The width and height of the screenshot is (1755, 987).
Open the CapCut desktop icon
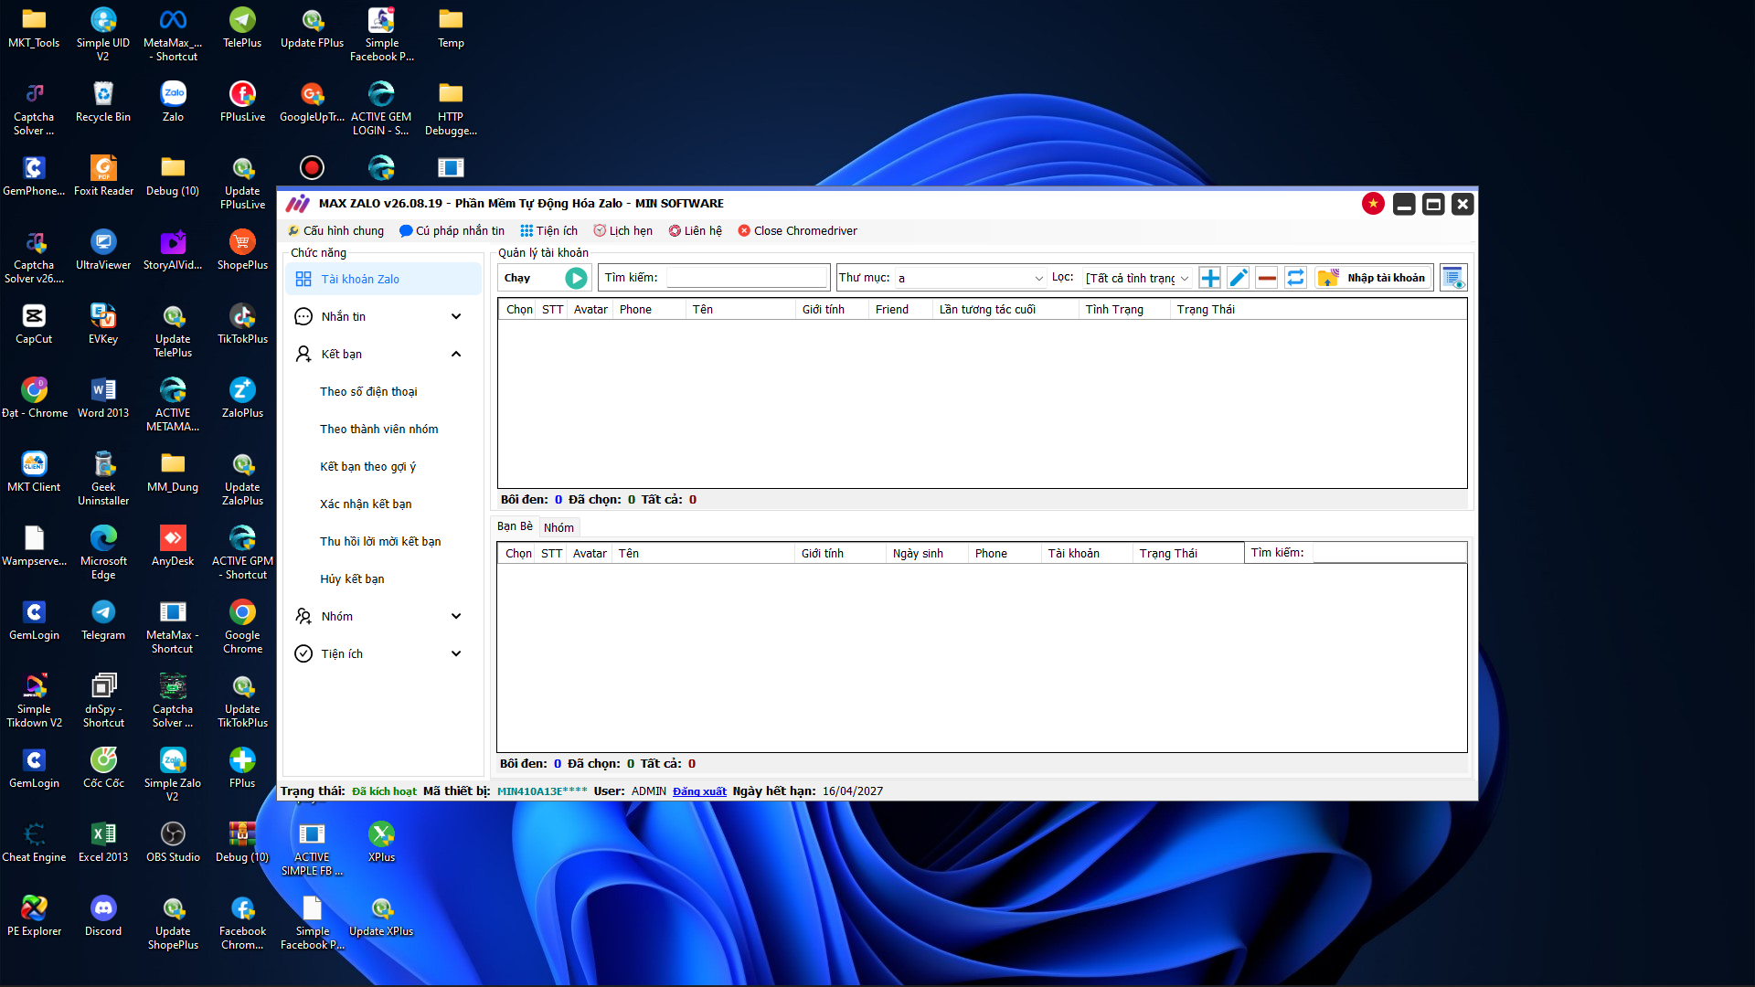pos(34,324)
